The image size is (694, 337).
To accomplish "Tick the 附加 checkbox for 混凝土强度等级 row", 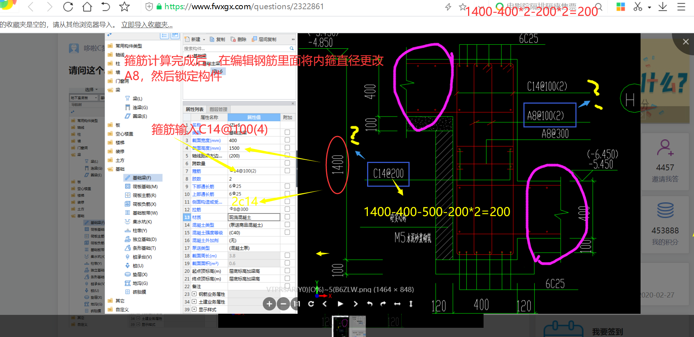I will pyautogui.click(x=287, y=232).
